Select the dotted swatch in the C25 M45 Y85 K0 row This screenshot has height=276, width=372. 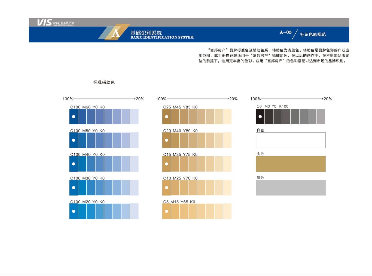point(166,116)
